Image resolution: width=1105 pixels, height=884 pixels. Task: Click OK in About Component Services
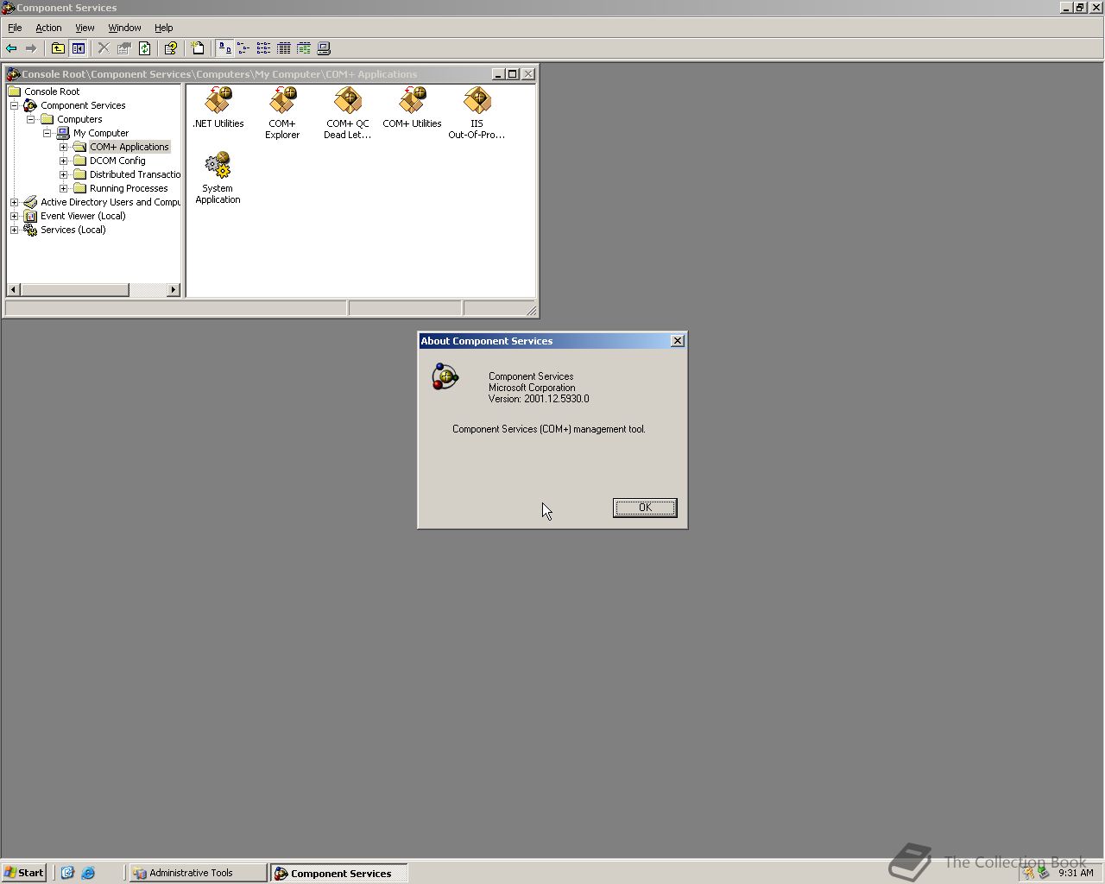point(645,508)
